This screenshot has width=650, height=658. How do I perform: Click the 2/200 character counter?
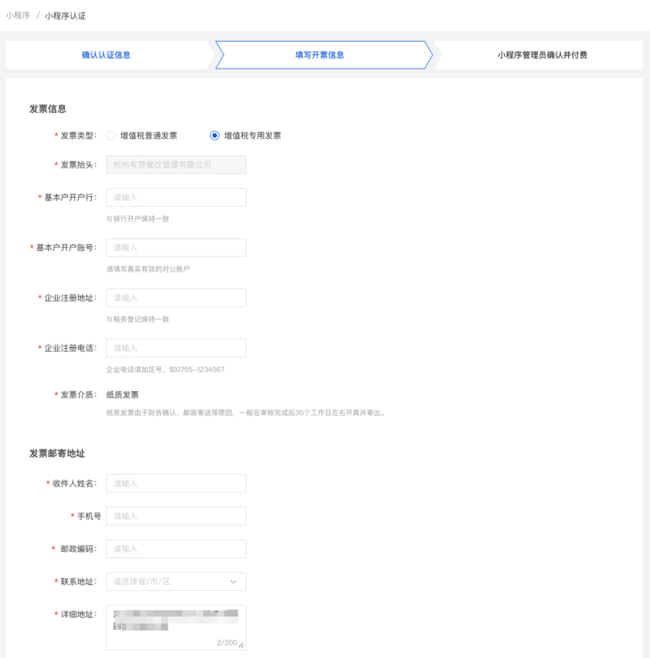[x=226, y=643]
